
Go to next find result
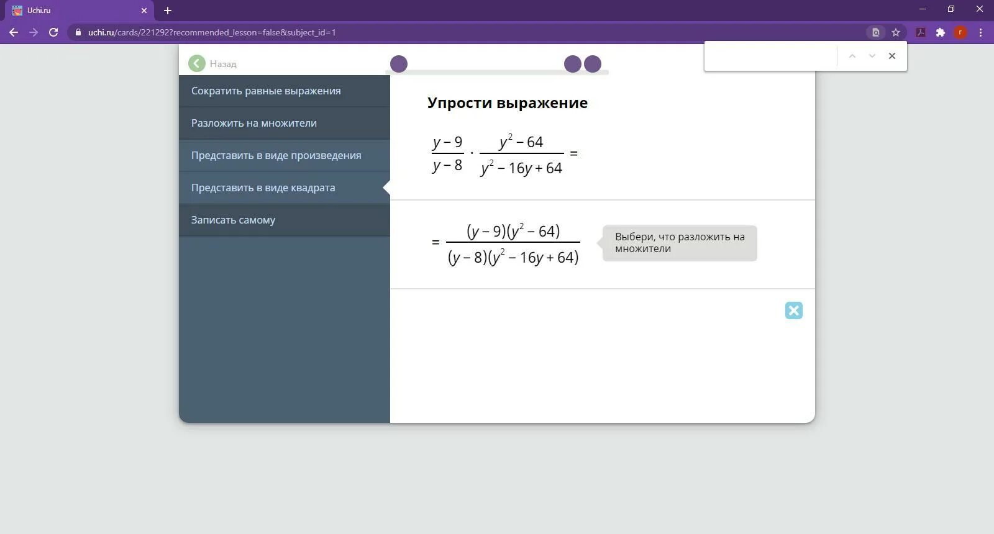pos(872,56)
